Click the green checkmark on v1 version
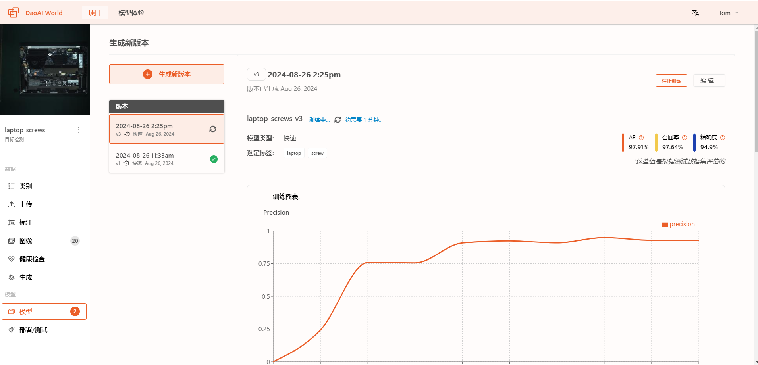The width and height of the screenshot is (758, 365). pos(214,159)
